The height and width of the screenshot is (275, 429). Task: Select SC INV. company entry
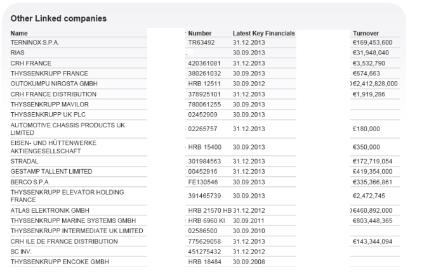coord(22,252)
